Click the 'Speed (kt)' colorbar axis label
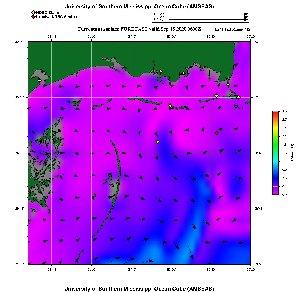 tap(292, 153)
